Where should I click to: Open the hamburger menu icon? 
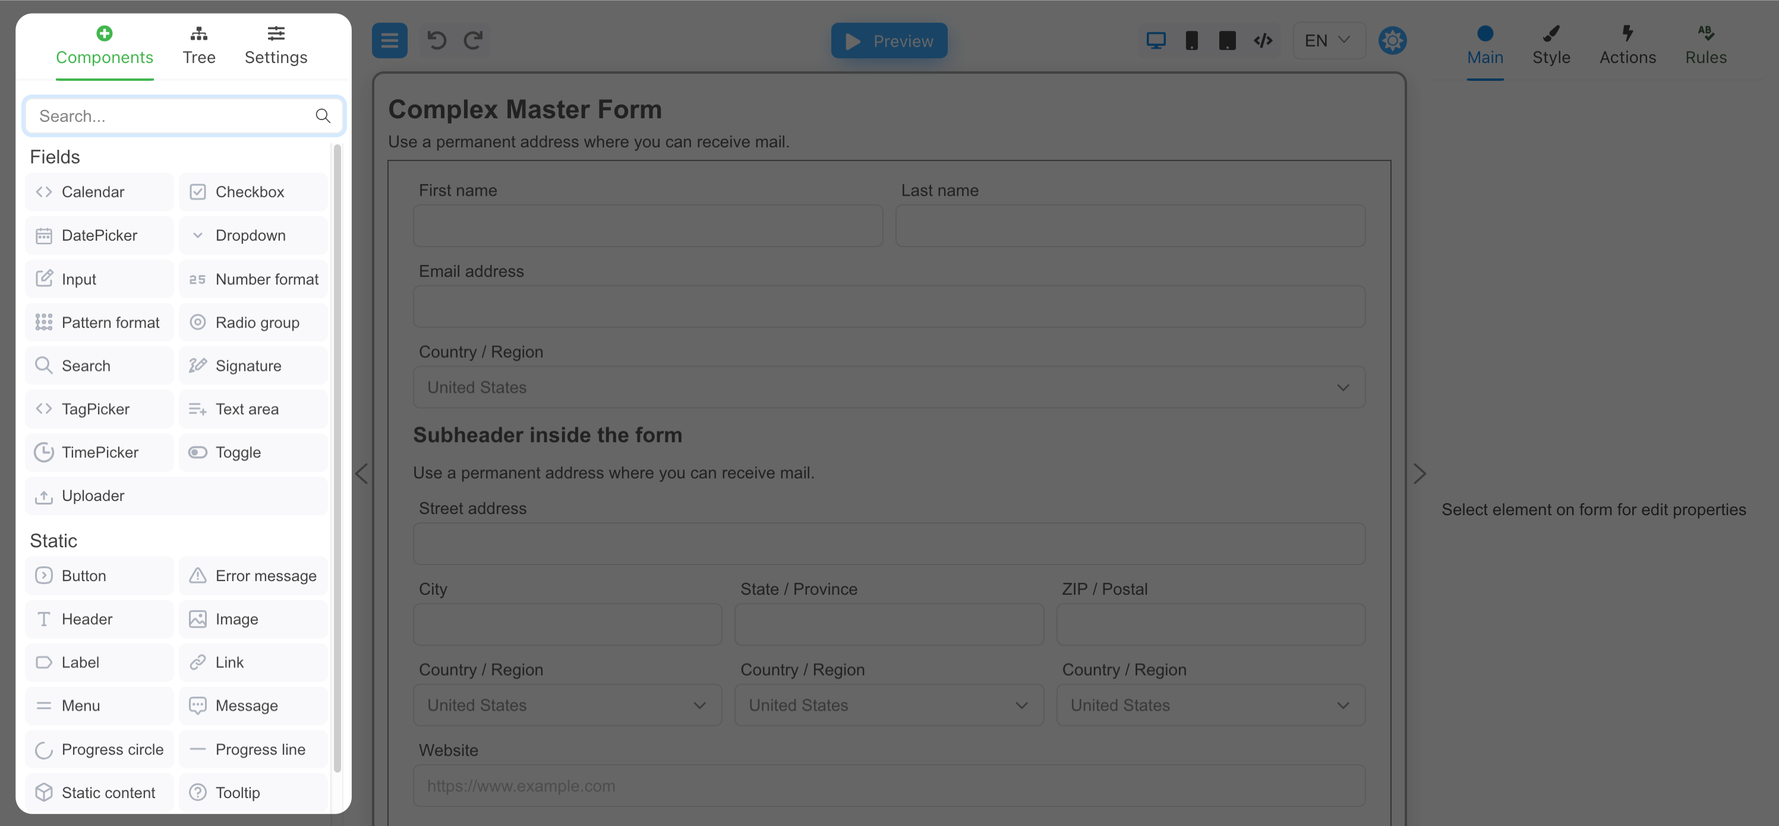pyautogui.click(x=390, y=40)
